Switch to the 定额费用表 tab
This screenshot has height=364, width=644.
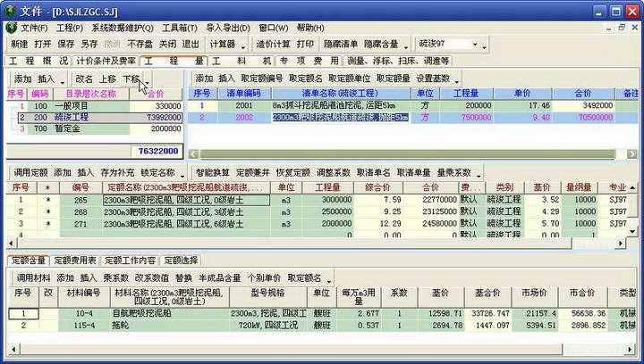point(75,261)
